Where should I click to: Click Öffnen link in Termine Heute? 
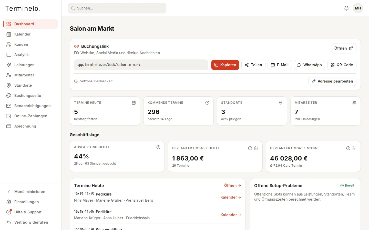tap(233, 186)
